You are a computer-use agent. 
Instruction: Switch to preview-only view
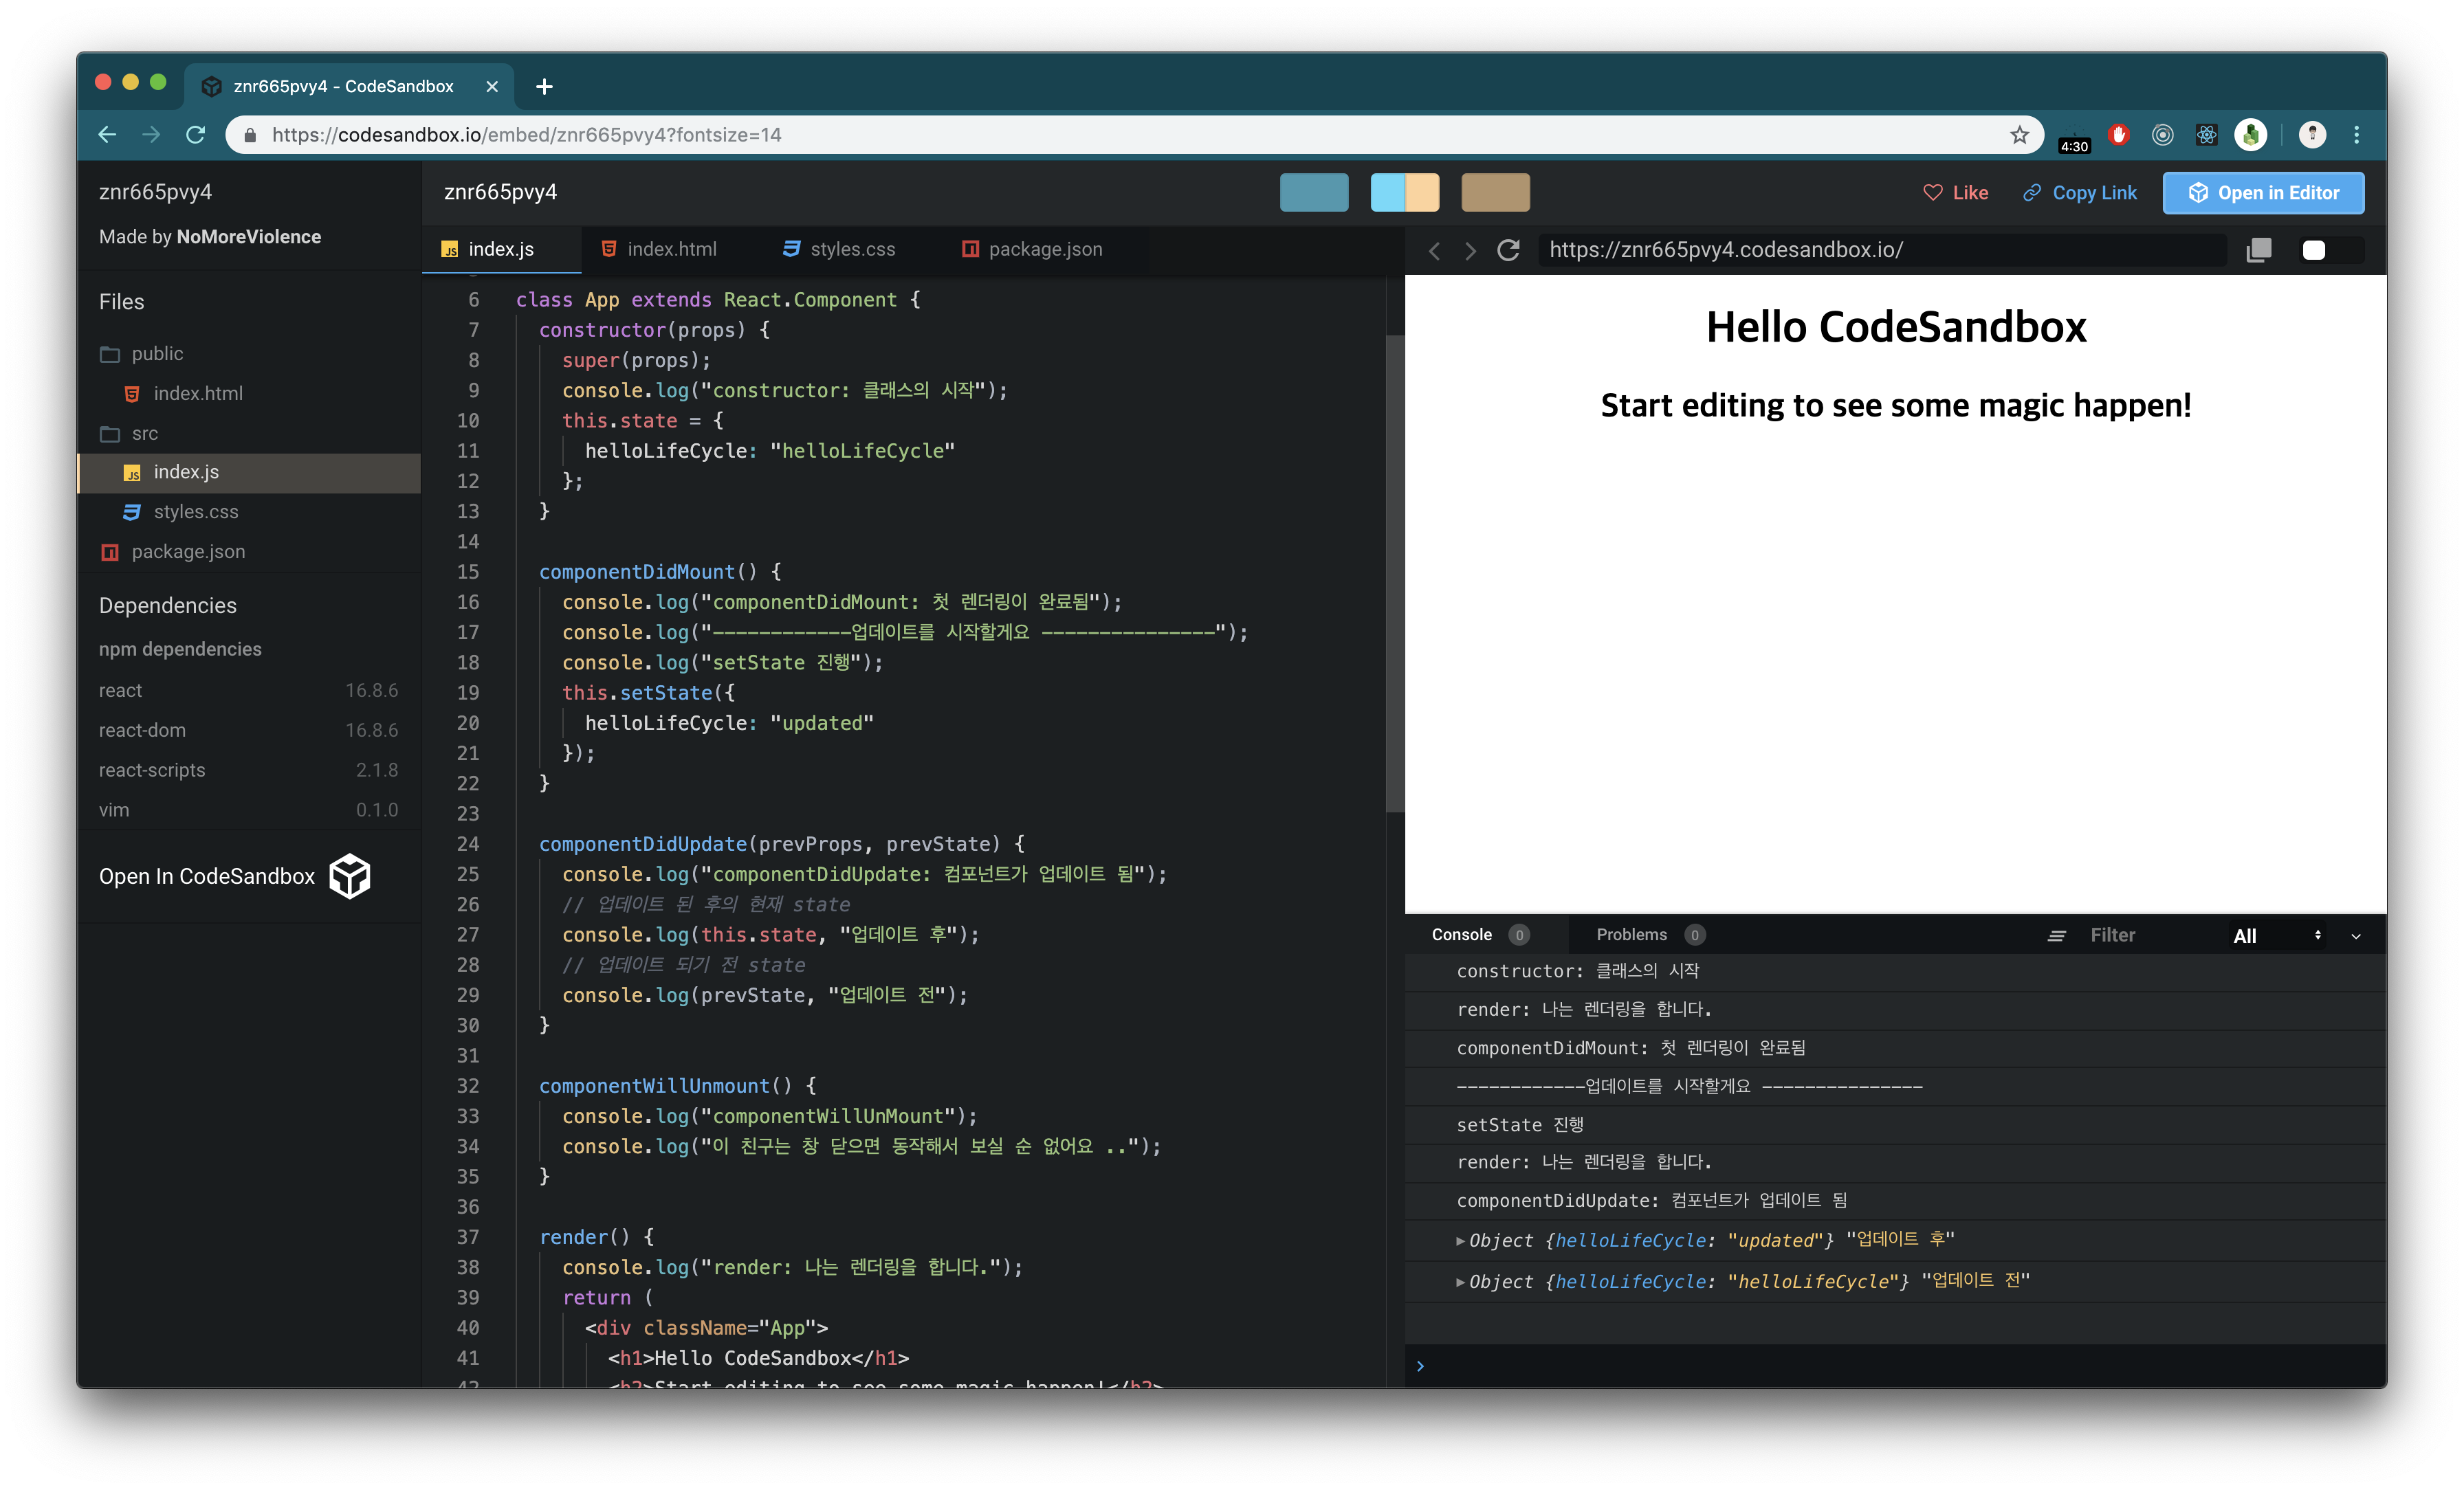click(x=1495, y=193)
